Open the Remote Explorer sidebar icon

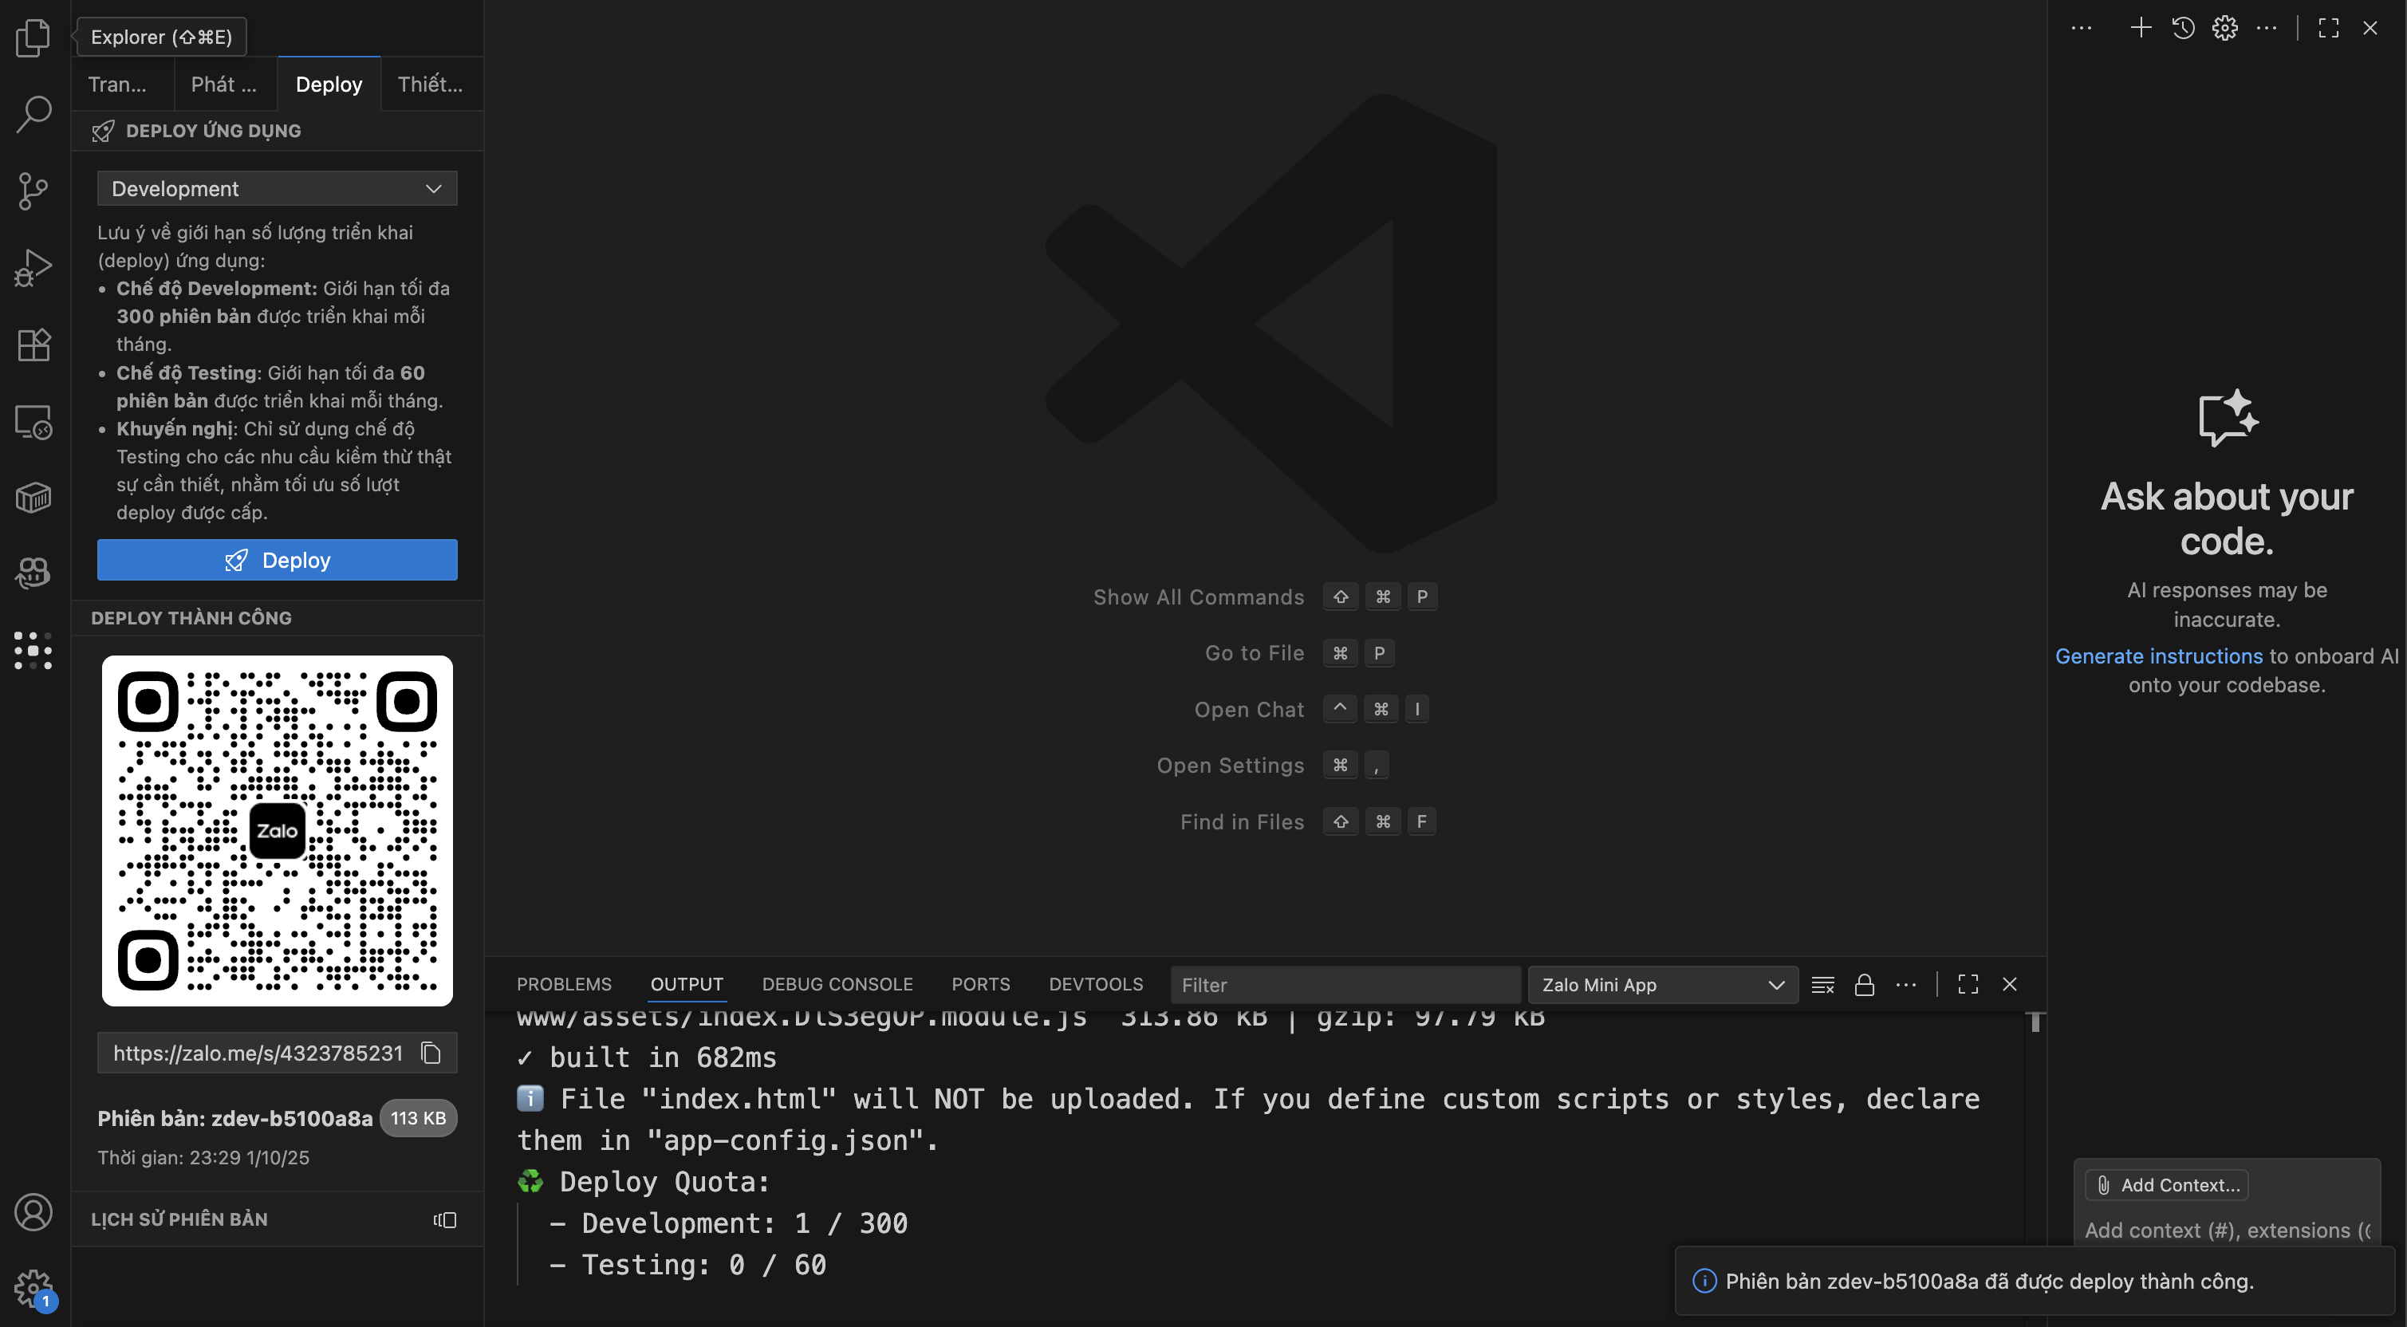point(33,423)
